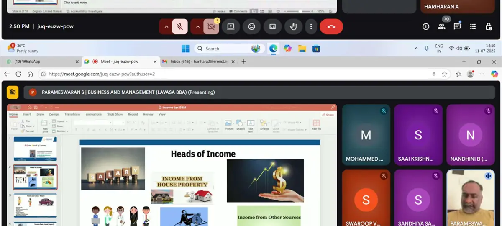This screenshot has height=226, width=502.
Task: Raise your hand in the meeting
Action: point(293,26)
